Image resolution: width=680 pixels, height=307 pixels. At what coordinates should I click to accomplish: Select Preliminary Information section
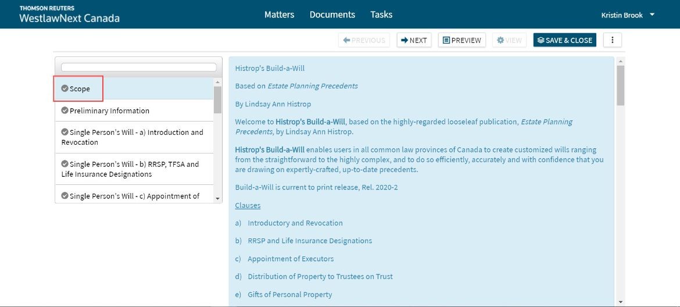point(134,110)
